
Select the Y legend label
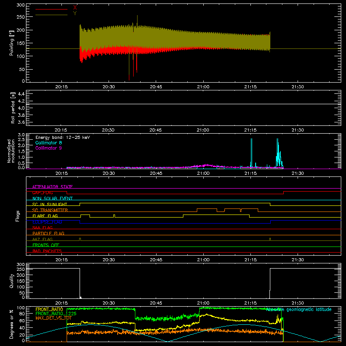pyautogui.click(x=75, y=13)
